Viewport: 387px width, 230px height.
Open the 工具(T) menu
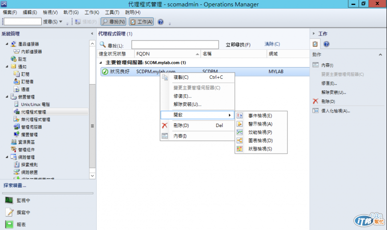pos(112,13)
